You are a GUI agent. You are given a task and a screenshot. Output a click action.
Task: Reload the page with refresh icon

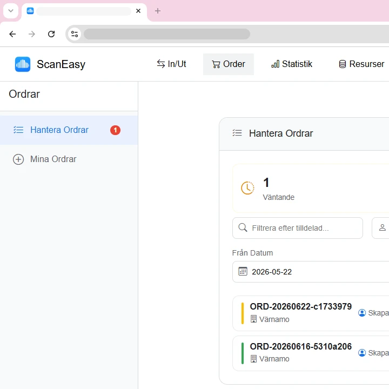coord(51,34)
